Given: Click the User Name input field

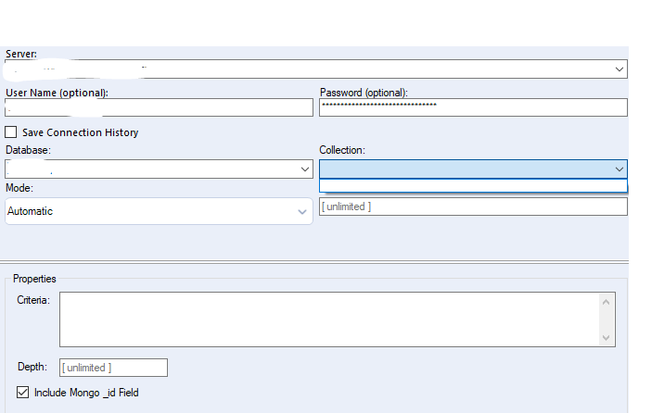Looking at the screenshot, I should [x=159, y=107].
